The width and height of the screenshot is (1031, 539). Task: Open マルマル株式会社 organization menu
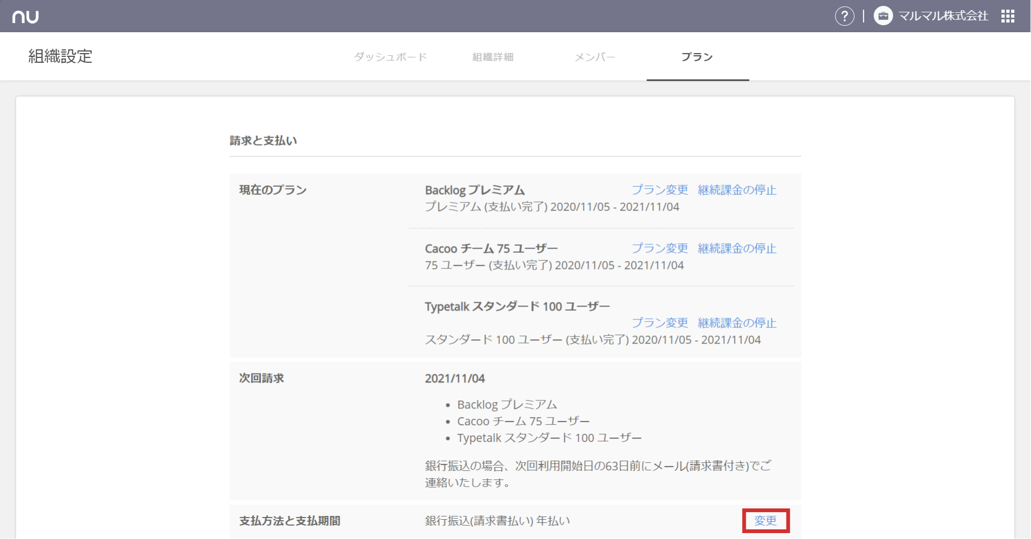pyautogui.click(x=943, y=16)
